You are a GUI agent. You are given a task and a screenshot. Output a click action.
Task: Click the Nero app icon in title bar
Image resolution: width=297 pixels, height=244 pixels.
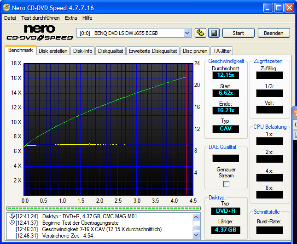tap(6, 7)
